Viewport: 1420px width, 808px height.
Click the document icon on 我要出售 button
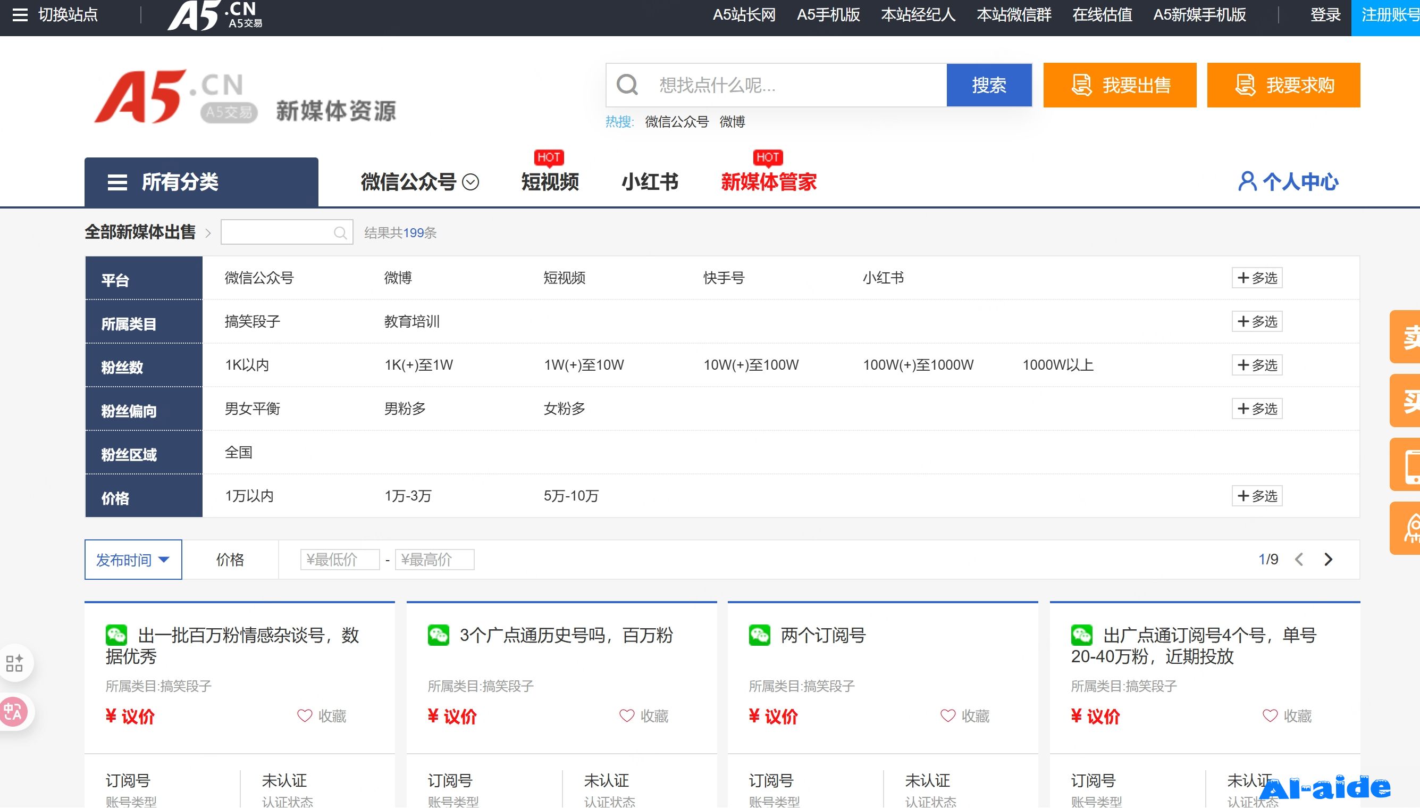pos(1081,85)
